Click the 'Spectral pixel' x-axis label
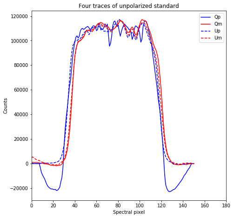 click(x=129, y=212)
